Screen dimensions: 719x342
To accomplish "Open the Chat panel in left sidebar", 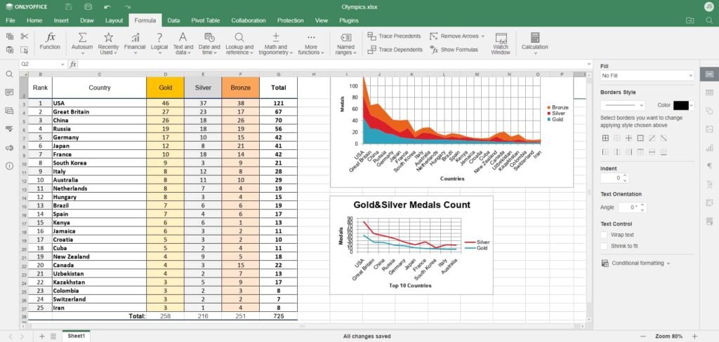I will click(x=9, y=111).
